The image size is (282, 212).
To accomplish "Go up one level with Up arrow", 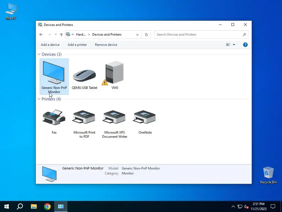I will tap(61, 35).
